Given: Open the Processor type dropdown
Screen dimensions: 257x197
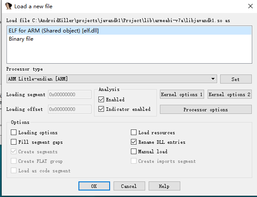Looking at the screenshot, I should click(x=112, y=79).
